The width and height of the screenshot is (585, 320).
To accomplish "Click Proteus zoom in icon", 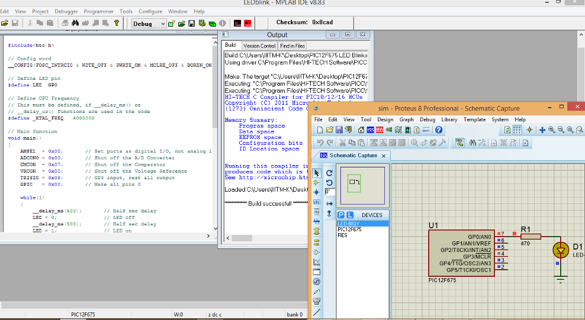I will [x=552, y=130].
